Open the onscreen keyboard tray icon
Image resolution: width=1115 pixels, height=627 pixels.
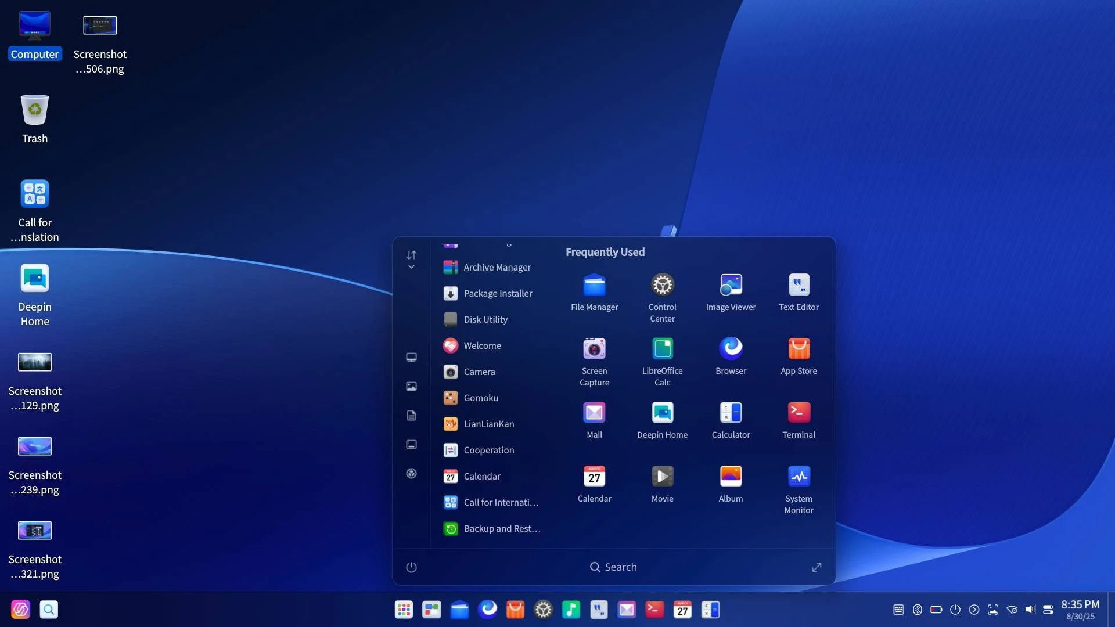click(898, 610)
